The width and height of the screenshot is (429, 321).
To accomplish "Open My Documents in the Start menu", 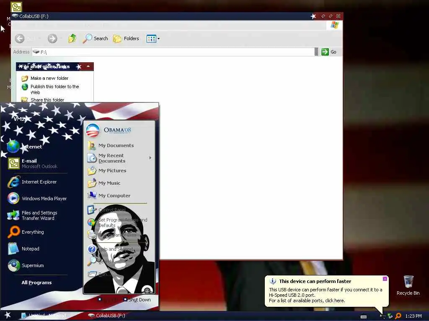I will tap(111, 145).
